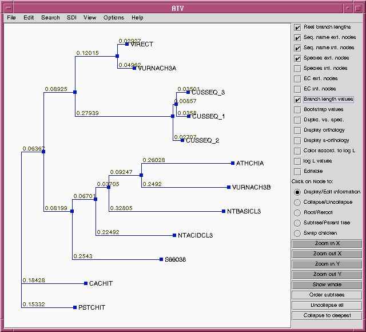Click the Zoom in X button
Image resolution: width=366 pixels, height=332 pixels.
(327, 243)
